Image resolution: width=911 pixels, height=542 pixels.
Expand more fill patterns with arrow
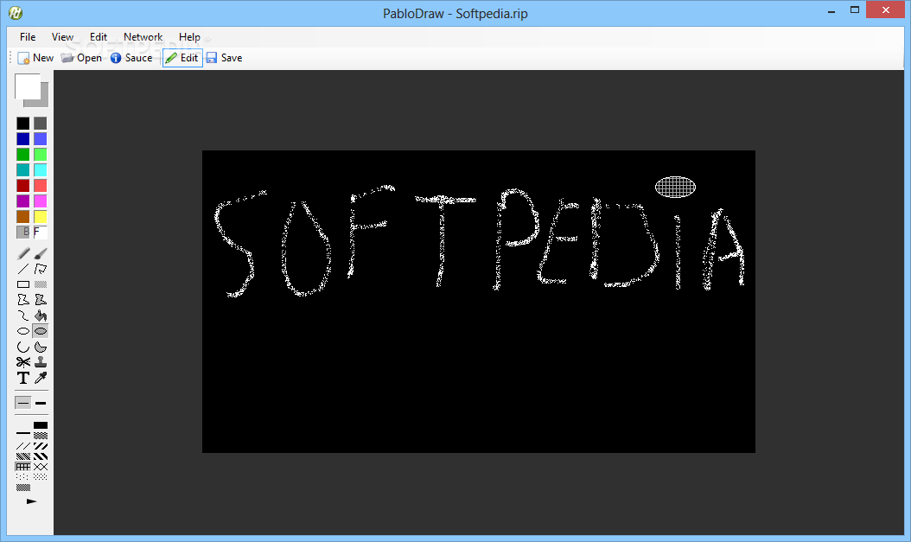[31, 501]
